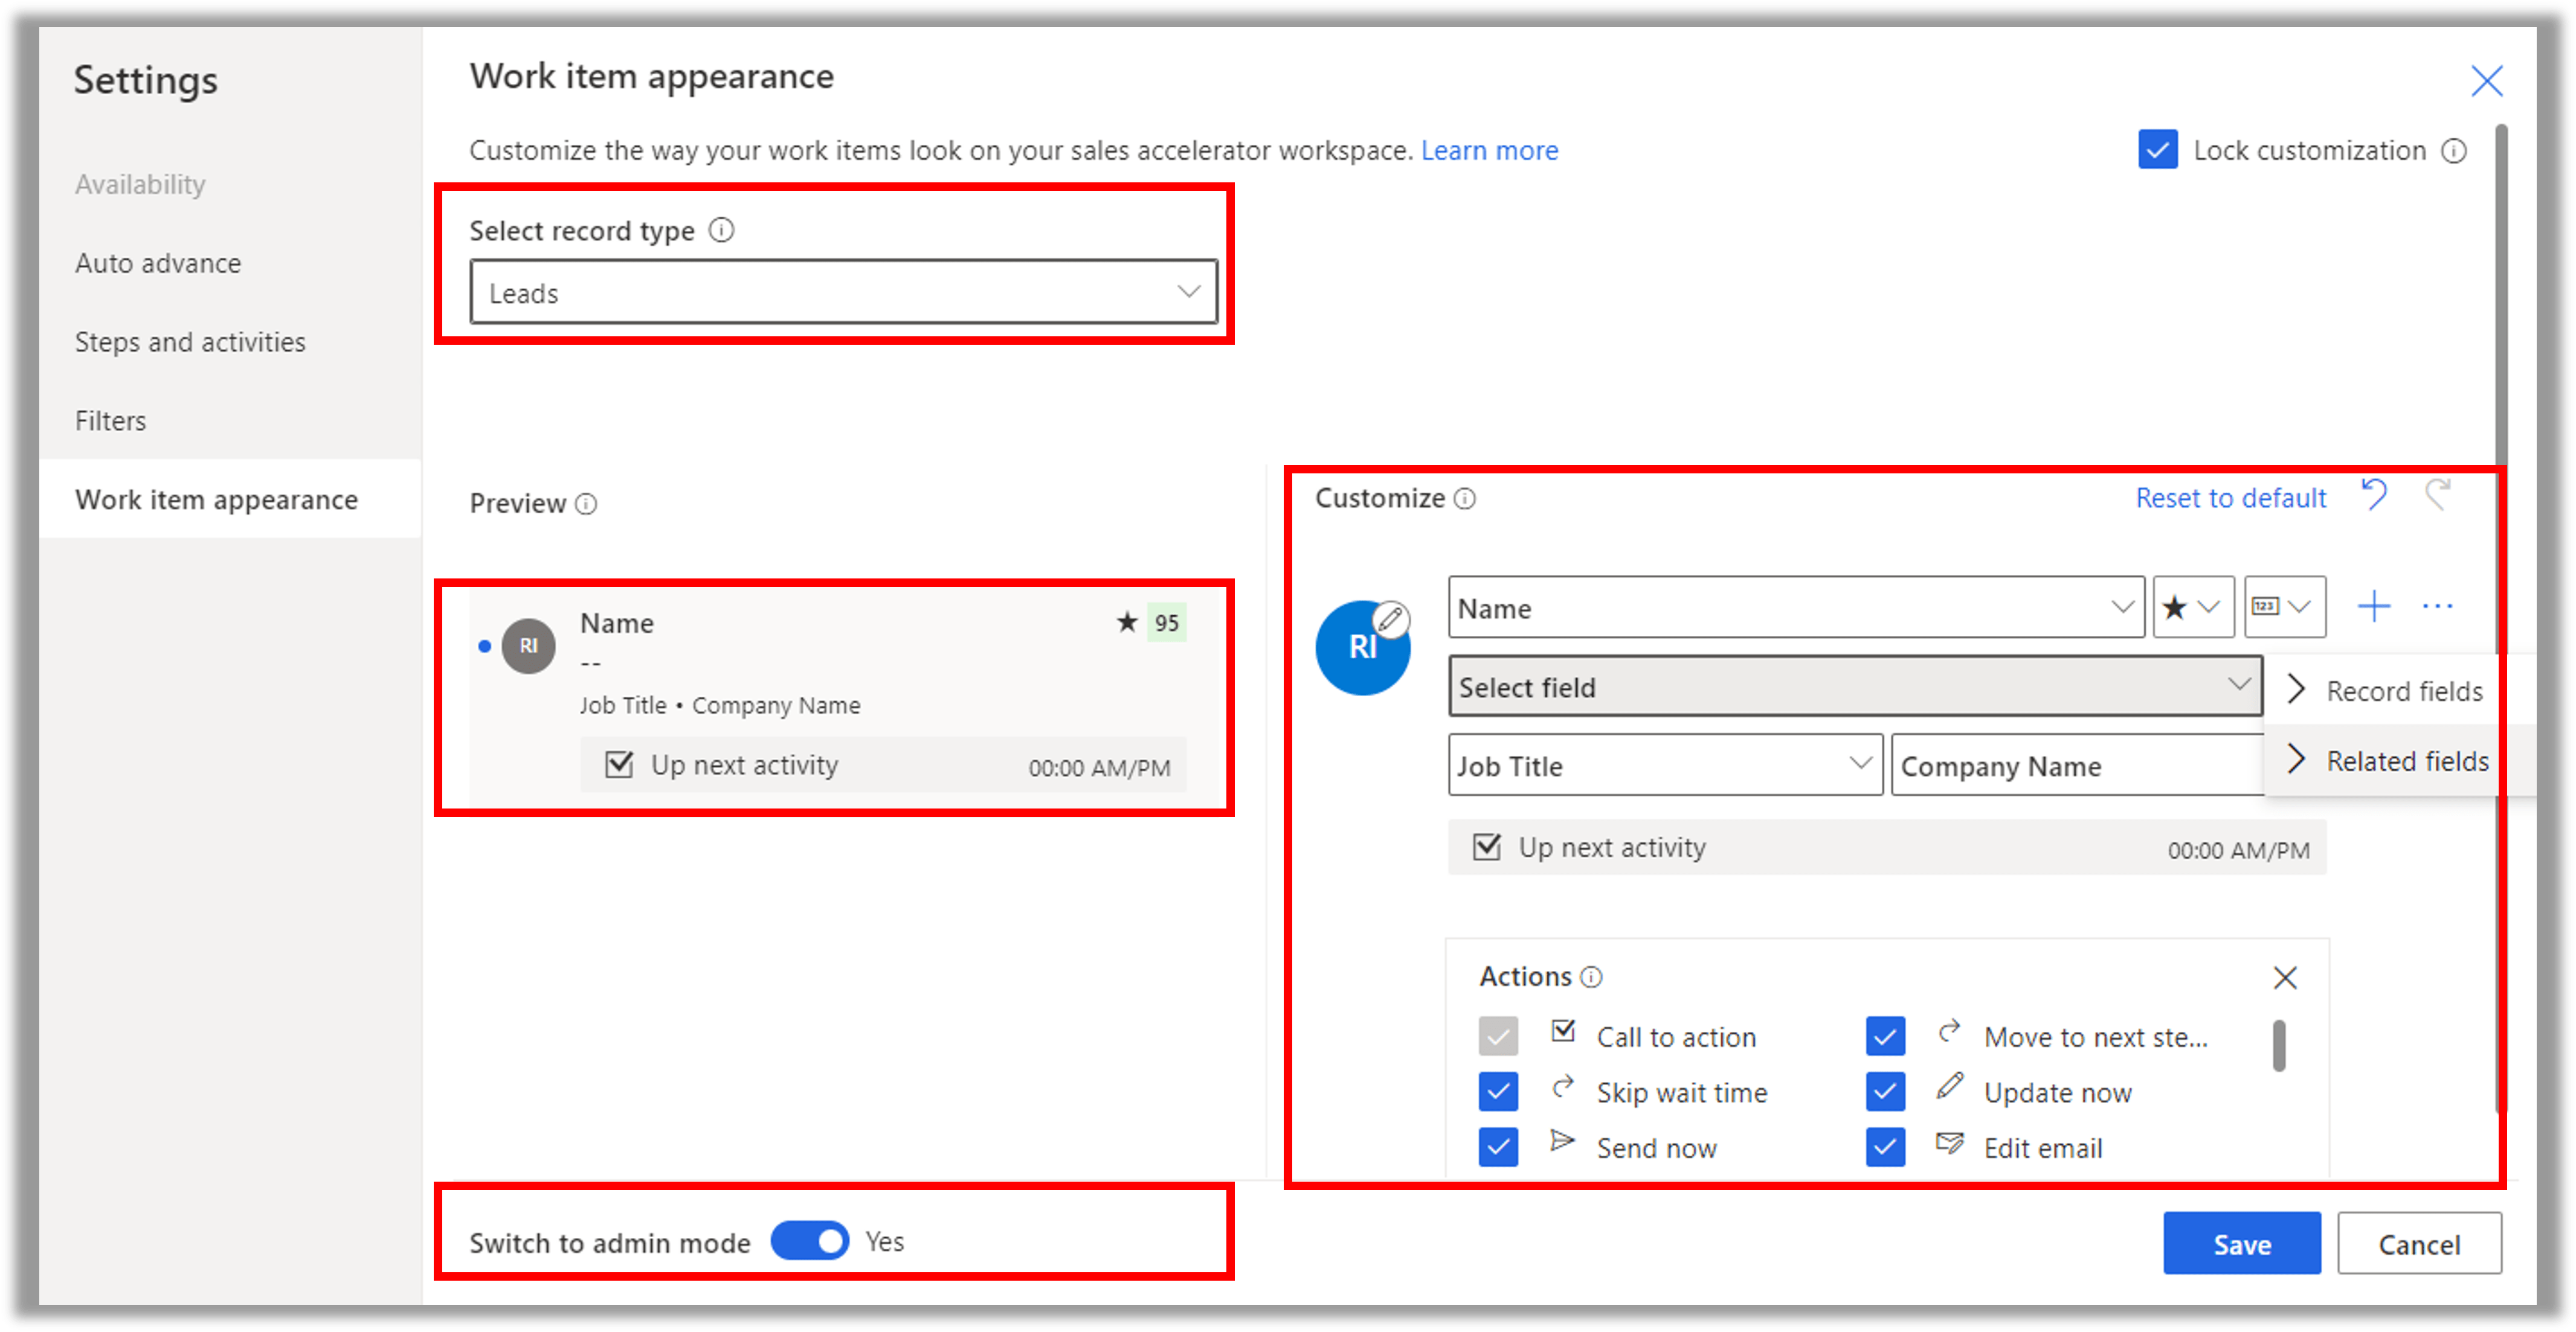Uncheck the Lock customization checkbox

click(2157, 150)
